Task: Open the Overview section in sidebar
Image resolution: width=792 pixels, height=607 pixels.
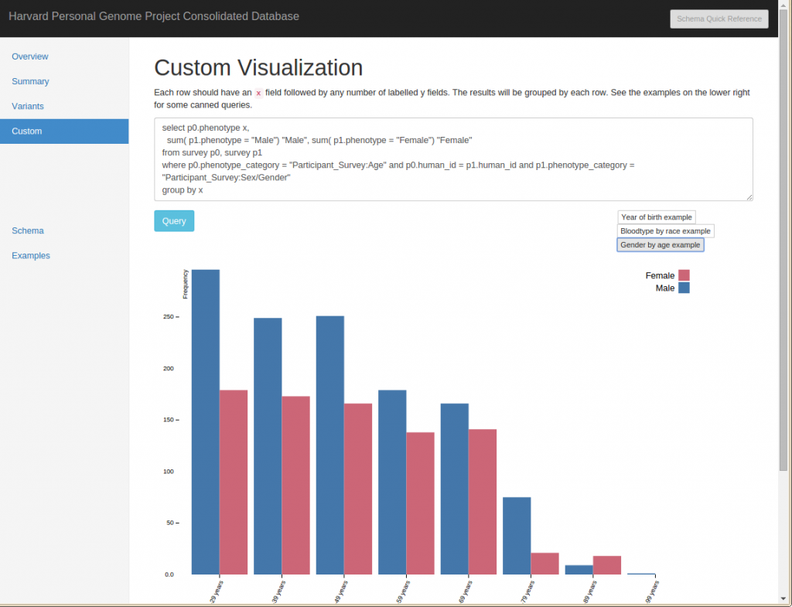Action: click(30, 56)
